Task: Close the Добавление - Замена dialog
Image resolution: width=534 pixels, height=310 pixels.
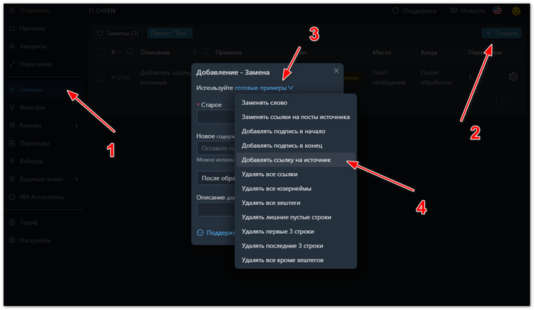Action: coord(336,71)
